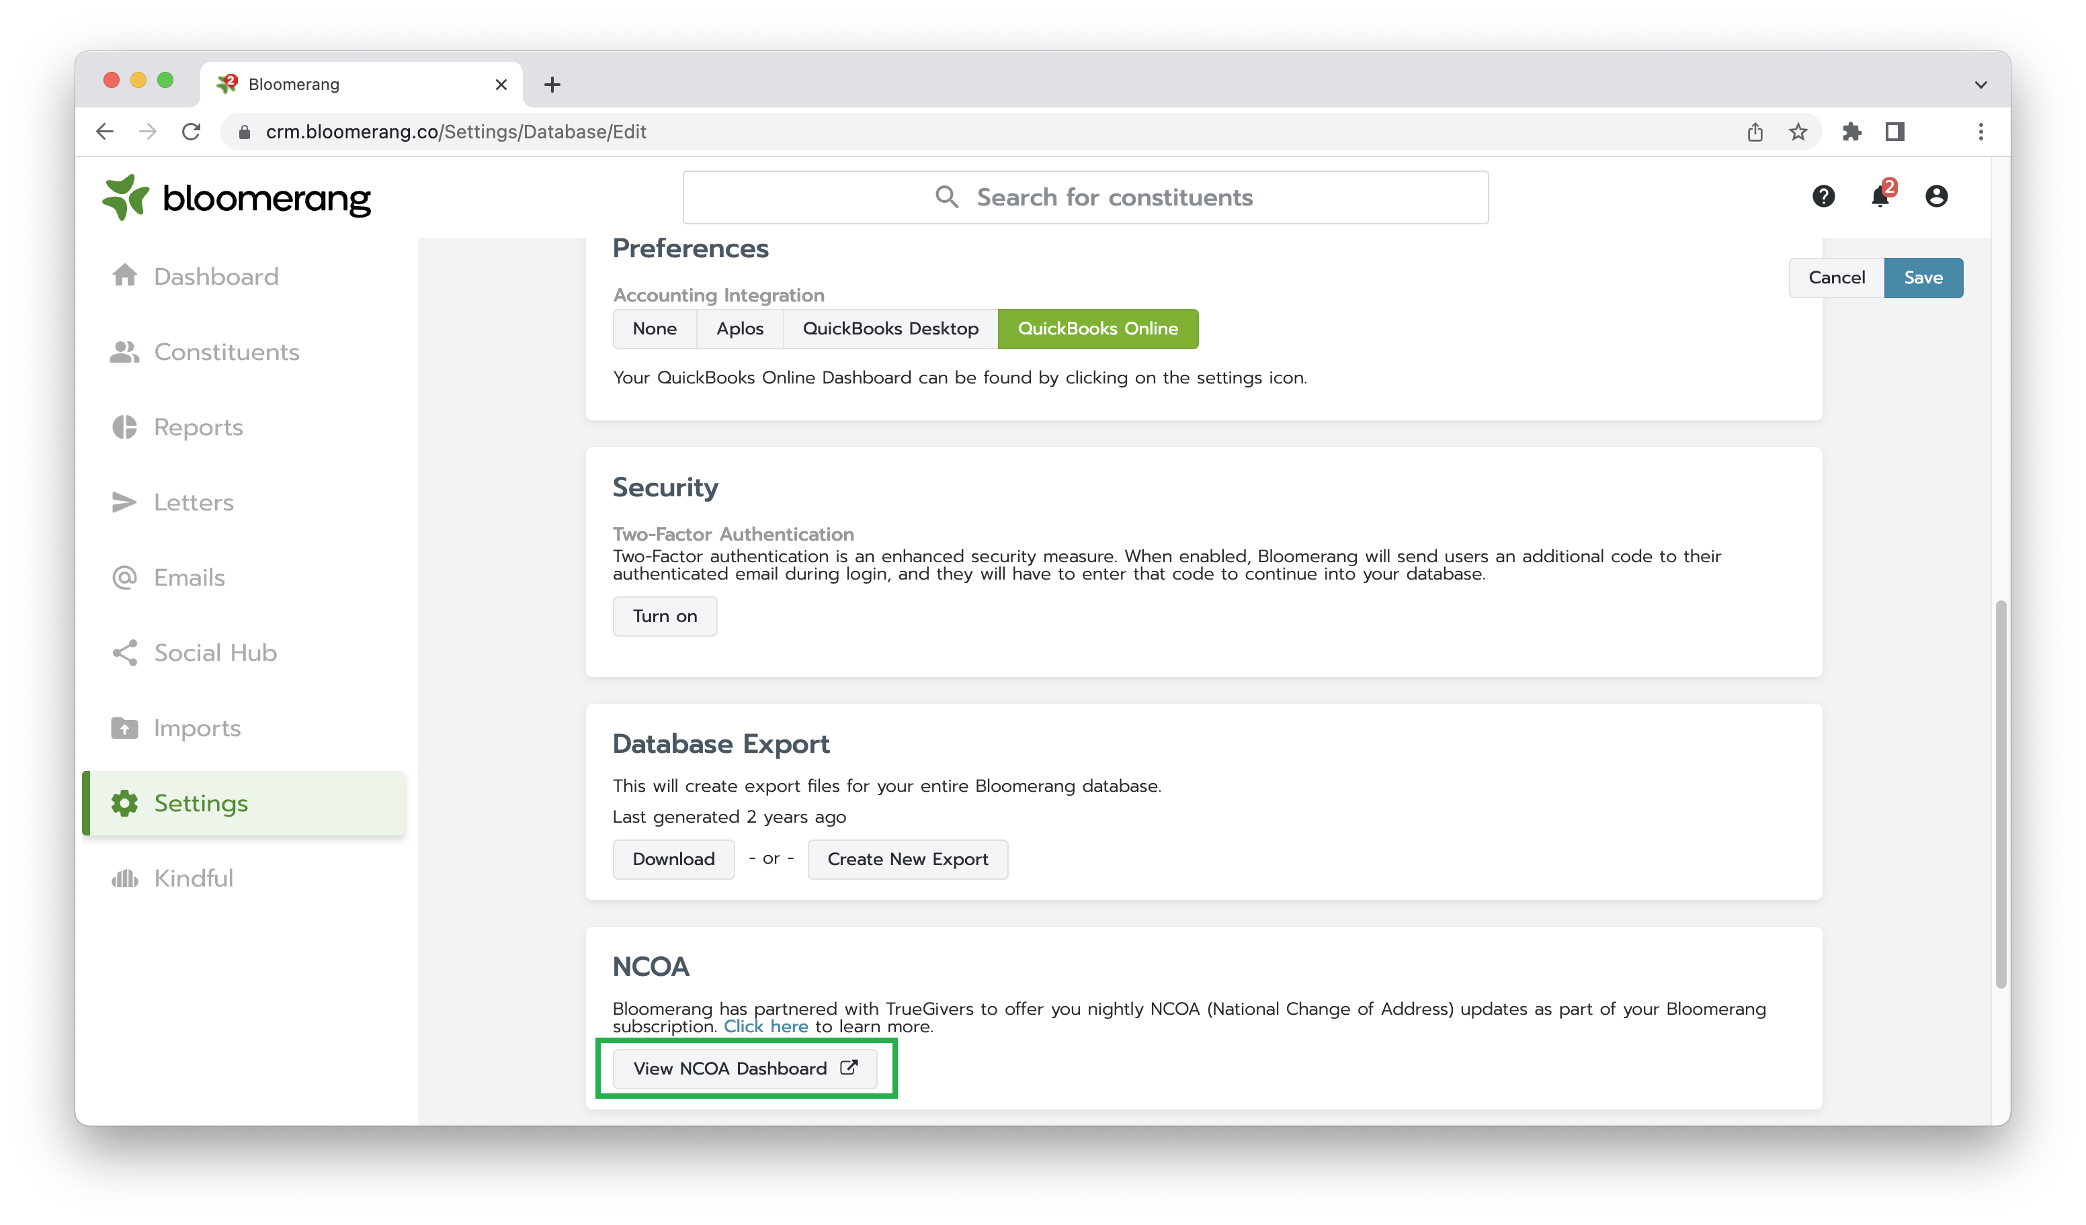Click Accounting Integration label
The height and width of the screenshot is (1225, 2086).
[x=718, y=296]
